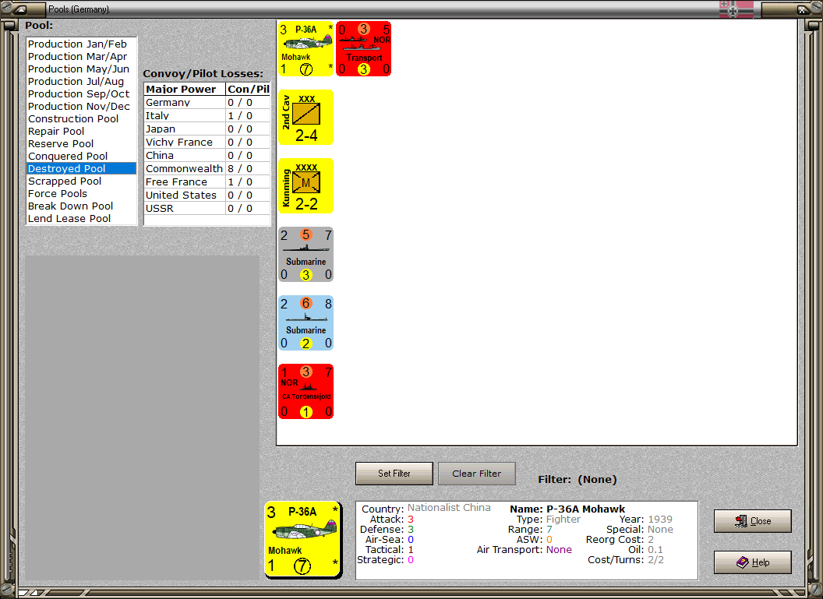Select the highlighted Destroyed Pool entry

point(81,168)
